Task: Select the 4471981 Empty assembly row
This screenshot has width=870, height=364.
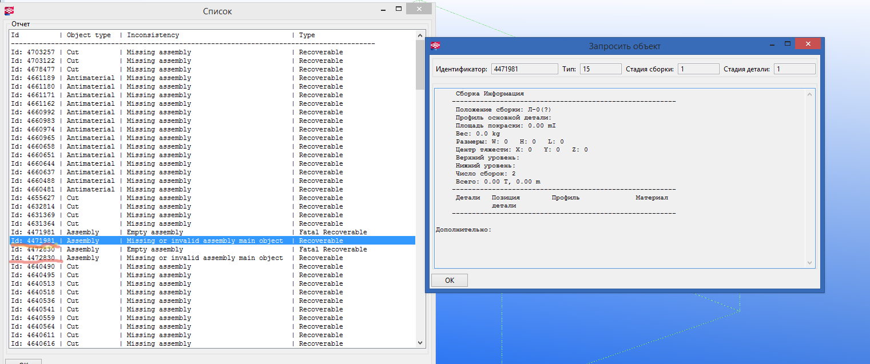Action: pos(172,232)
